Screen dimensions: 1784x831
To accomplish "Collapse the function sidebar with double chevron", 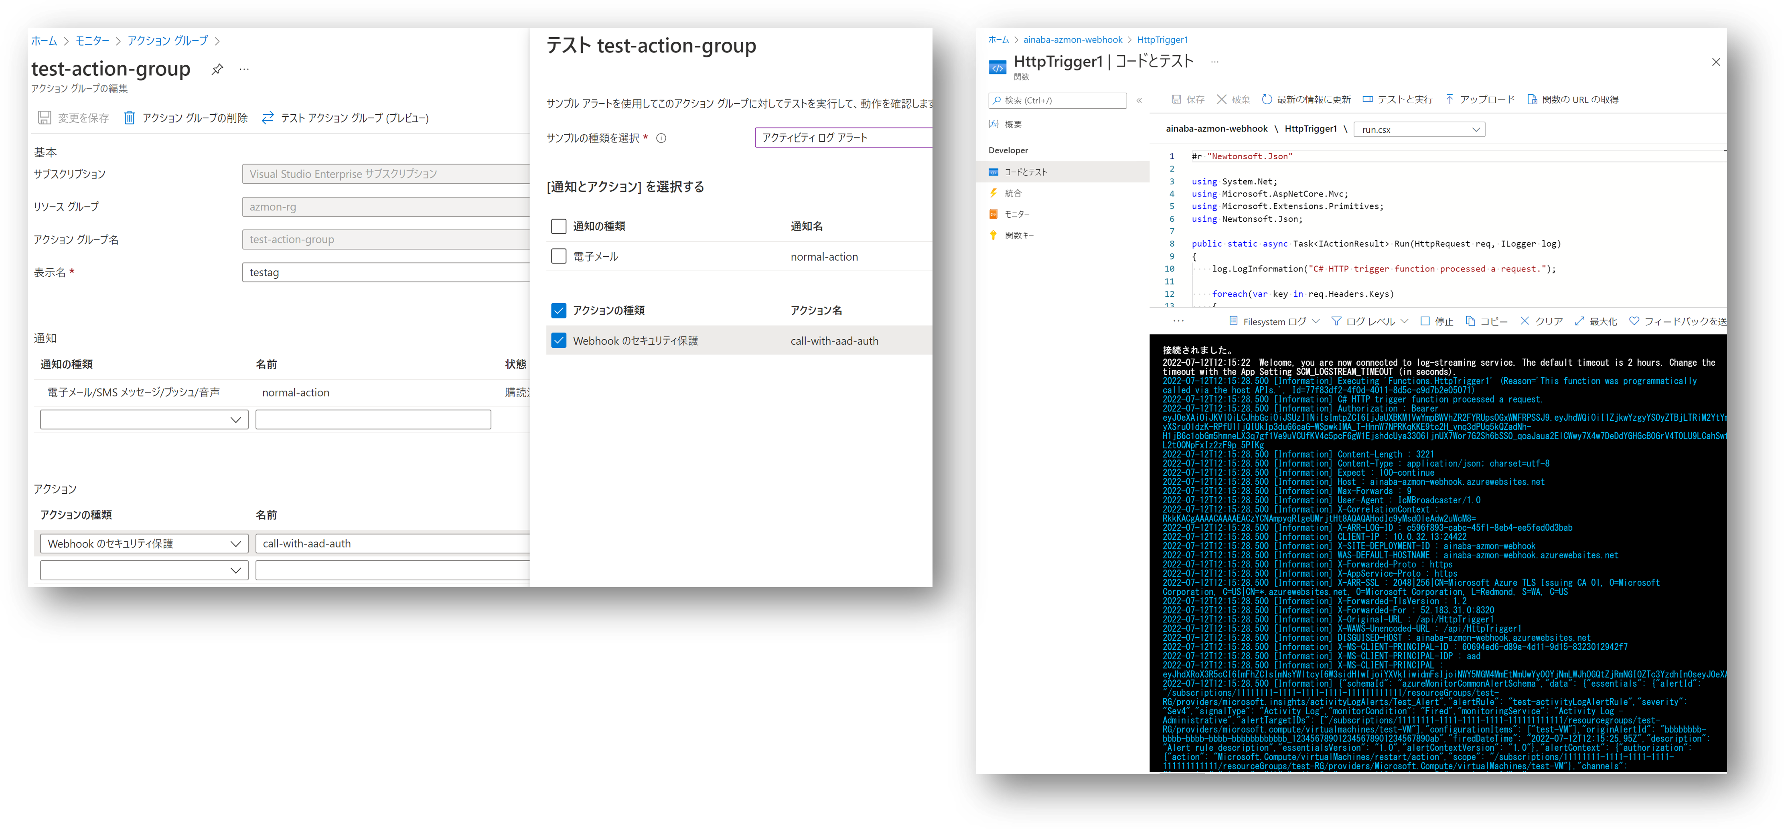I will [1139, 100].
